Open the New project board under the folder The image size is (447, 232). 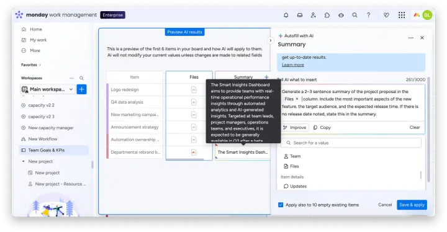coord(47,173)
